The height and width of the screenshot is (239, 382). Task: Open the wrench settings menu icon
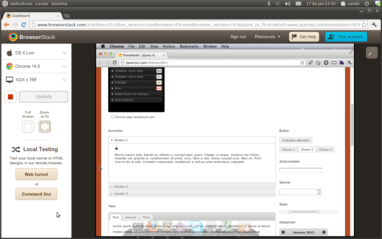(x=374, y=25)
